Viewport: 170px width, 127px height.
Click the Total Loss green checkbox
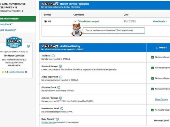coord(153,57)
